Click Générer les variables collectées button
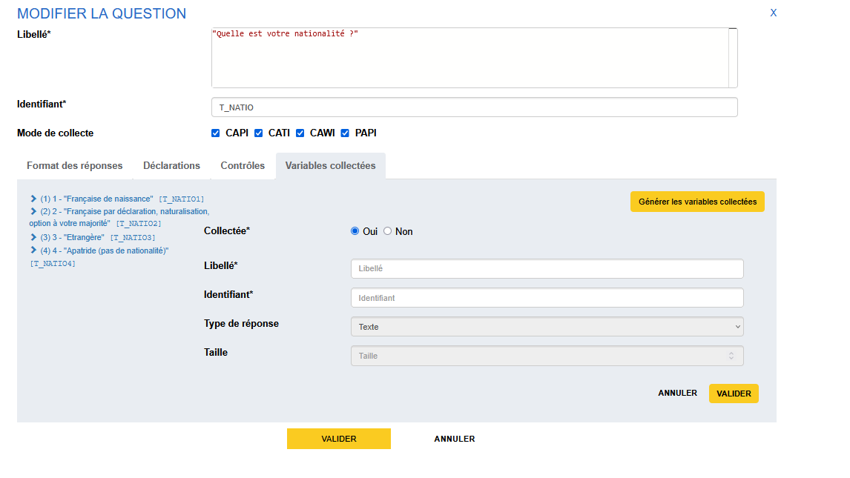Image resolution: width=850 pixels, height=478 pixels. 697,202
